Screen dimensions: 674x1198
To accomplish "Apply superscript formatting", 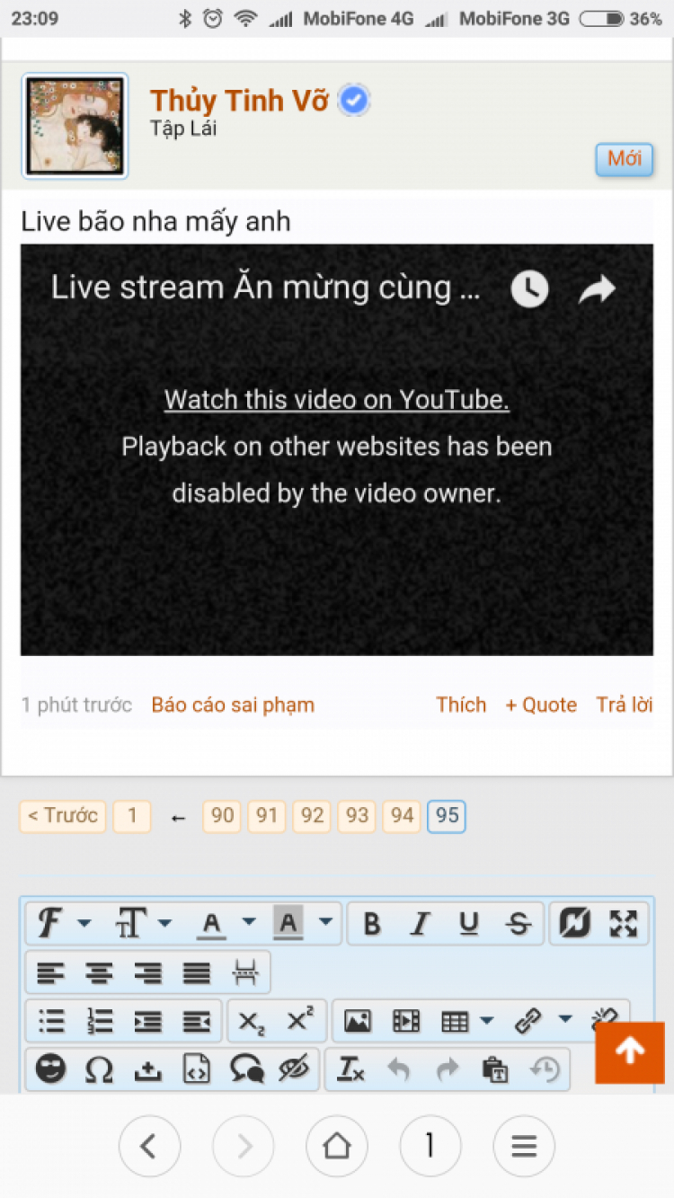I will point(300,1020).
